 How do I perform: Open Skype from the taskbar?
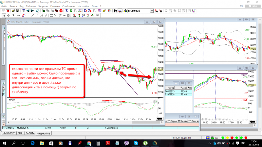(x=136, y=143)
